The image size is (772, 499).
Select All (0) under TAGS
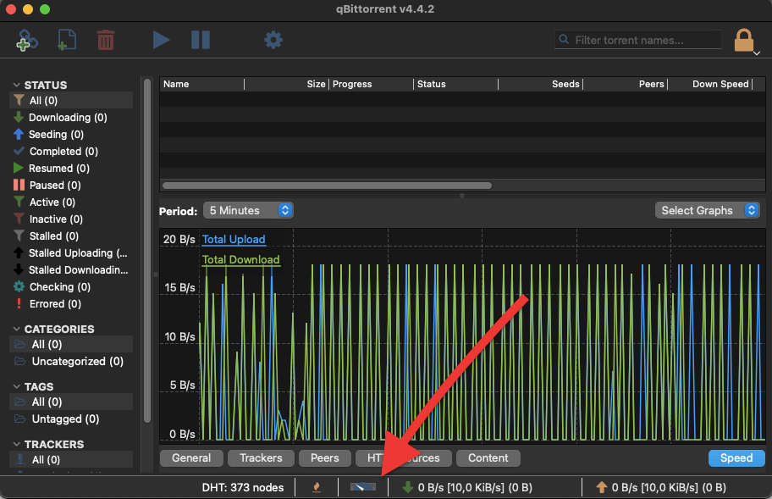(71, 402)
